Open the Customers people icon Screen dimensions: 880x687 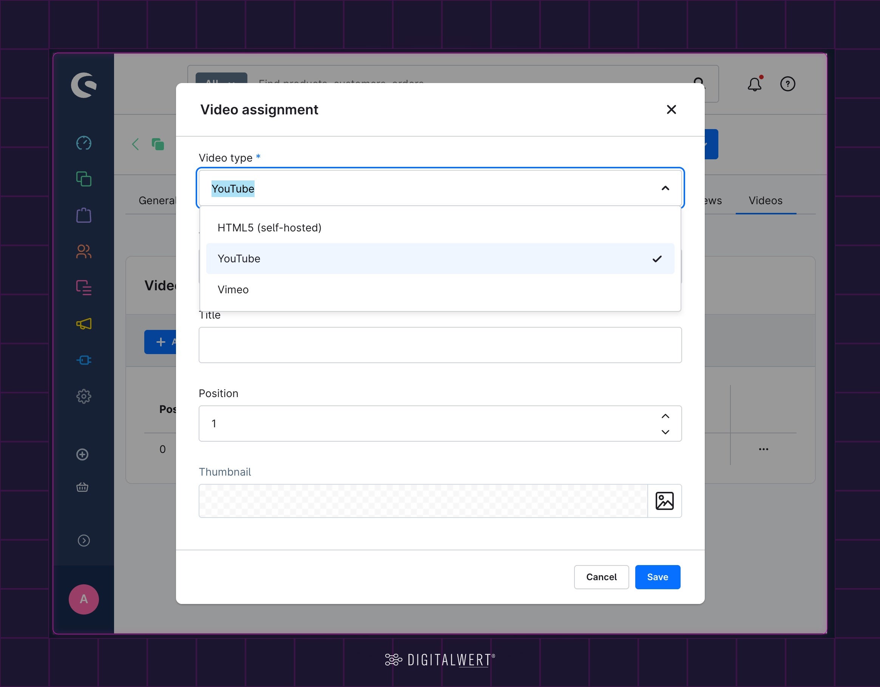click(84, 251)
